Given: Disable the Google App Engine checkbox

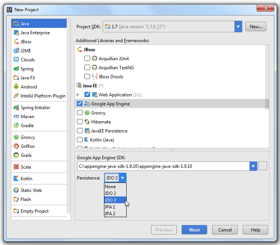Looking at the screenshot, I should pos(80,103).
